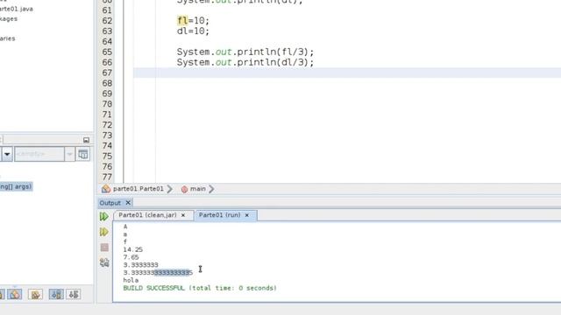Close the Parte01 (clean,jar) tab
This screenshot has width=561, height=315.
(183, 215)
